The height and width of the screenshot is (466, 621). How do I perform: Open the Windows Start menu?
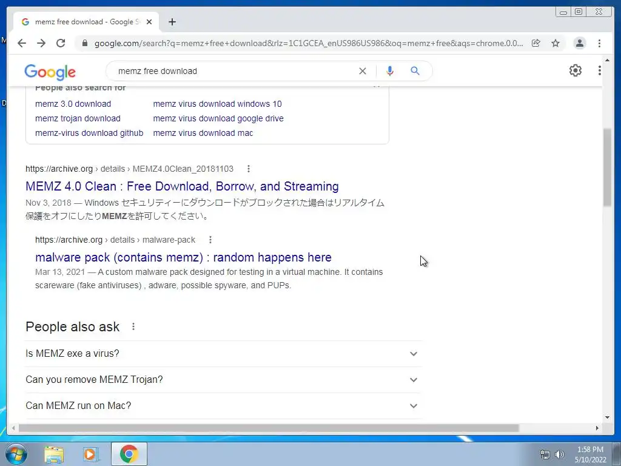[x=16, y=454]
